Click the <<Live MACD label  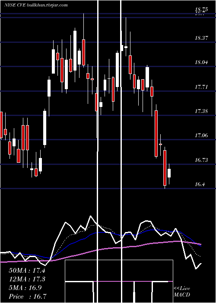click(182, 292)
